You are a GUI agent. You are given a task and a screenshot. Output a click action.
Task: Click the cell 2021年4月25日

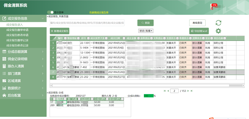pyautogui.click(x=116, y=43)
